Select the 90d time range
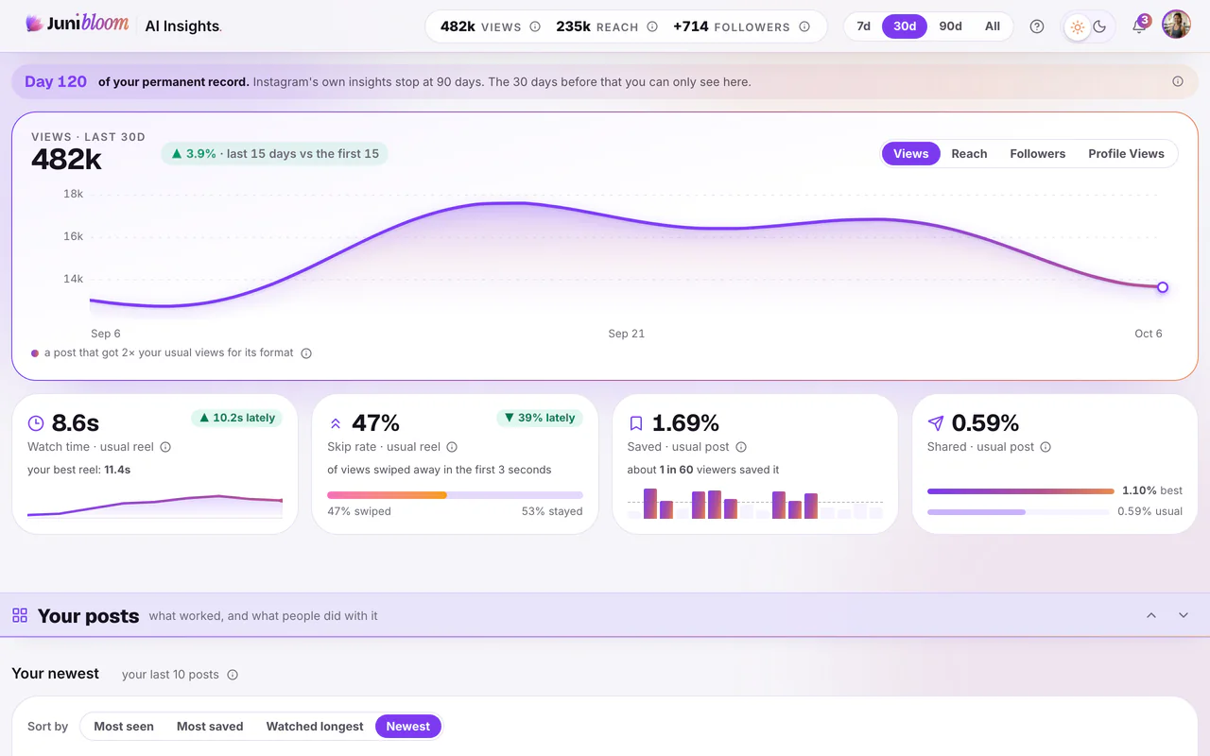 click(x=950, y=26)
